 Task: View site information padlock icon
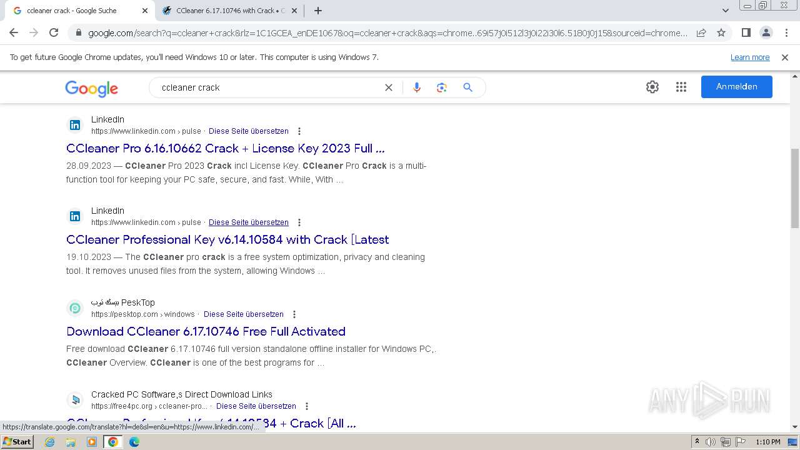click(x=79, y=33)
